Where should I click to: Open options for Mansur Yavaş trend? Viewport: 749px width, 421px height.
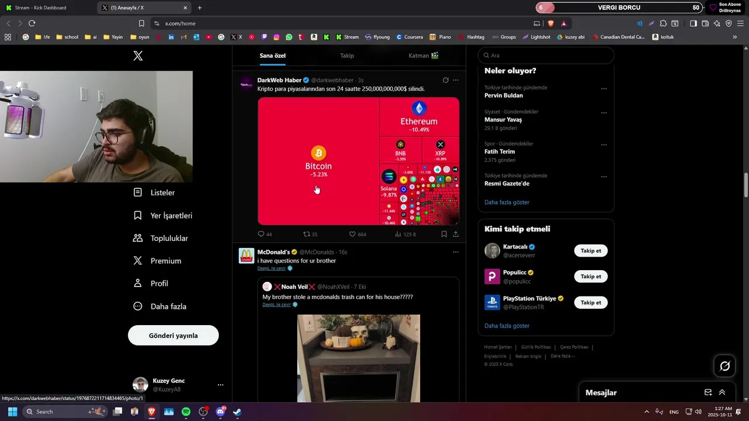pyautogui.click(x=604, y=113)
